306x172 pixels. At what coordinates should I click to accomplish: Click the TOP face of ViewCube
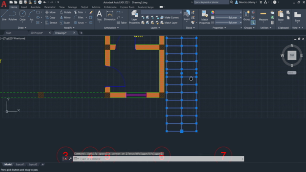292,55
